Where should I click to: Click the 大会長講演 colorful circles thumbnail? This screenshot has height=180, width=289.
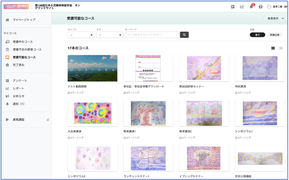[x=93, y=113]
